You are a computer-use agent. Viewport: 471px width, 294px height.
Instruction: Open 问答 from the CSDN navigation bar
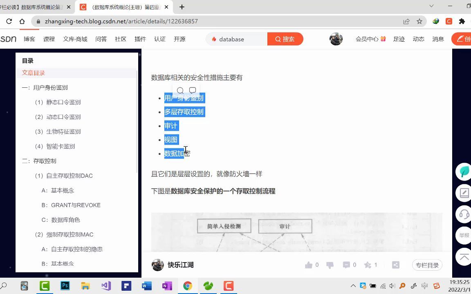click(x=101, y=39)
